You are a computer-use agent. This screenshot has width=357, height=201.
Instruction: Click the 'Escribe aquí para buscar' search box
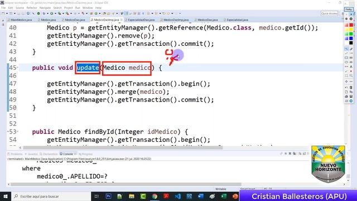51,196
